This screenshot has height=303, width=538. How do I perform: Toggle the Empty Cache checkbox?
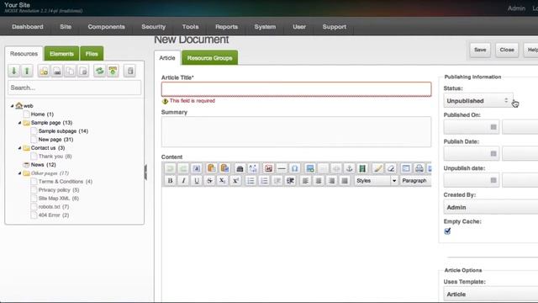pos(447,231)
